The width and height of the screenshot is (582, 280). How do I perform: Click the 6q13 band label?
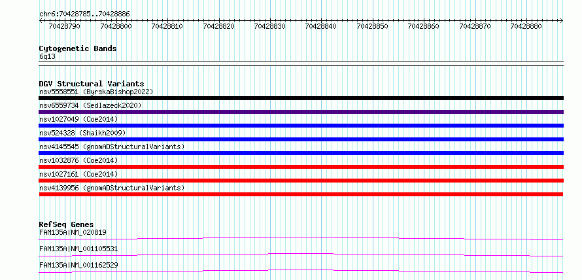click(x=47, y=57)
